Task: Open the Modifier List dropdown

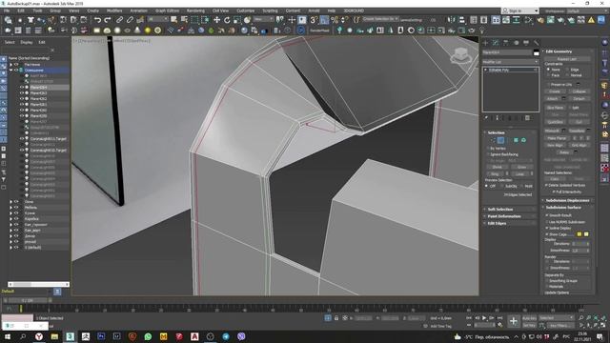Action: [510, 62]
